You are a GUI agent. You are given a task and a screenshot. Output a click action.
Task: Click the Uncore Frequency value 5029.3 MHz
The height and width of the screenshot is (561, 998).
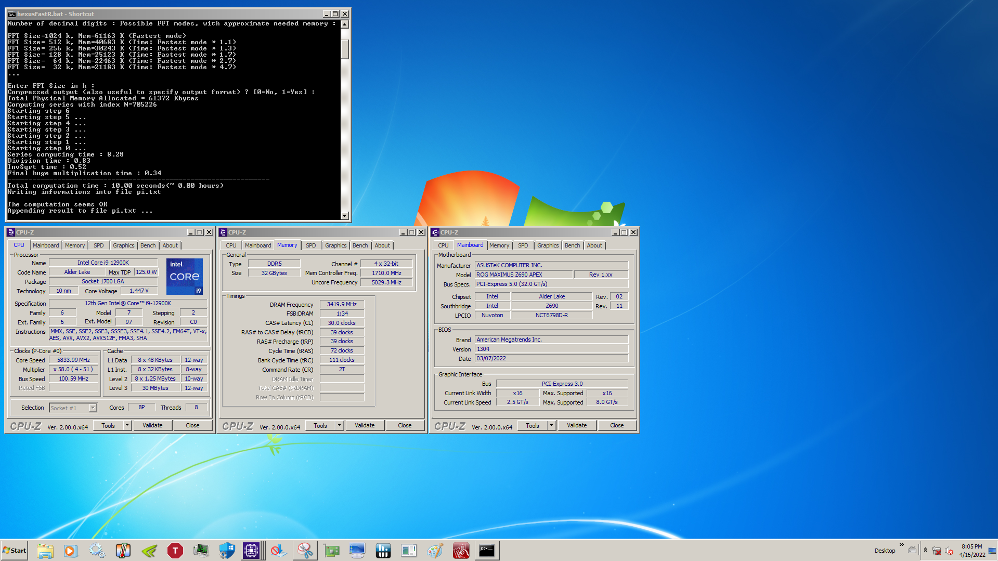point(386,282)
